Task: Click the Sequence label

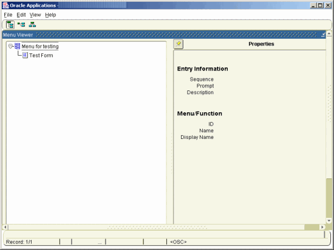Action: [202, 79]
